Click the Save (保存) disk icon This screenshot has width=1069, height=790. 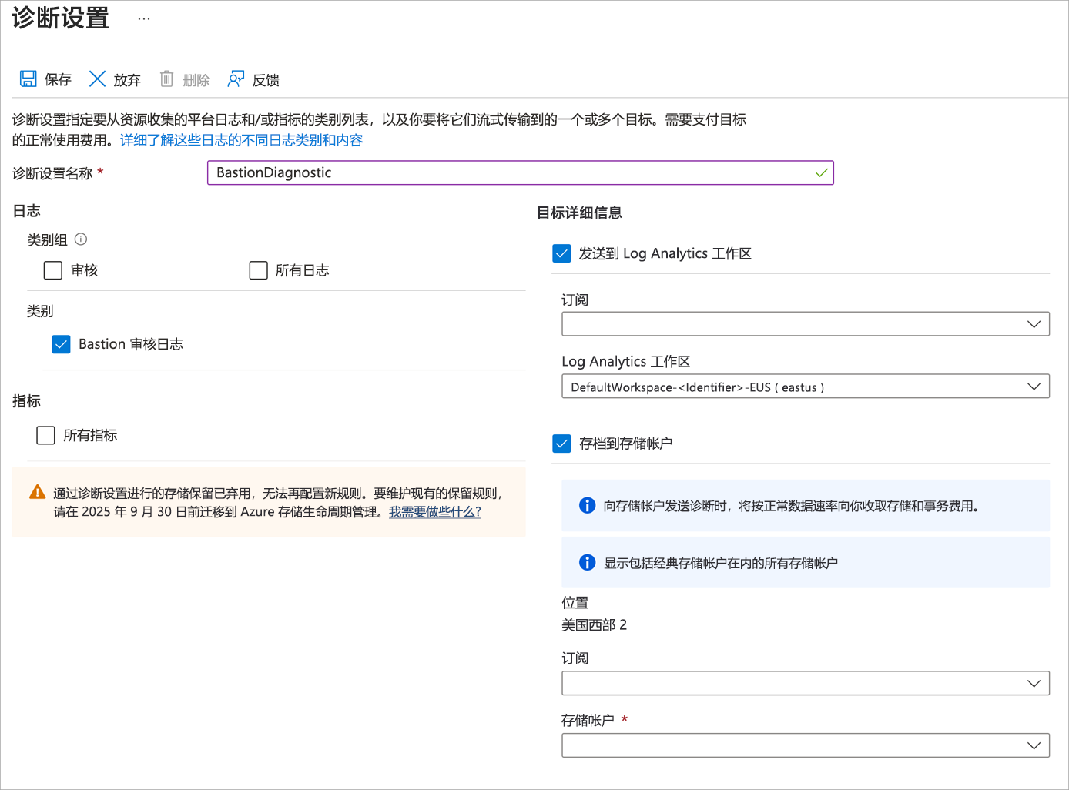pyautogui.click(x=28, y=79)
